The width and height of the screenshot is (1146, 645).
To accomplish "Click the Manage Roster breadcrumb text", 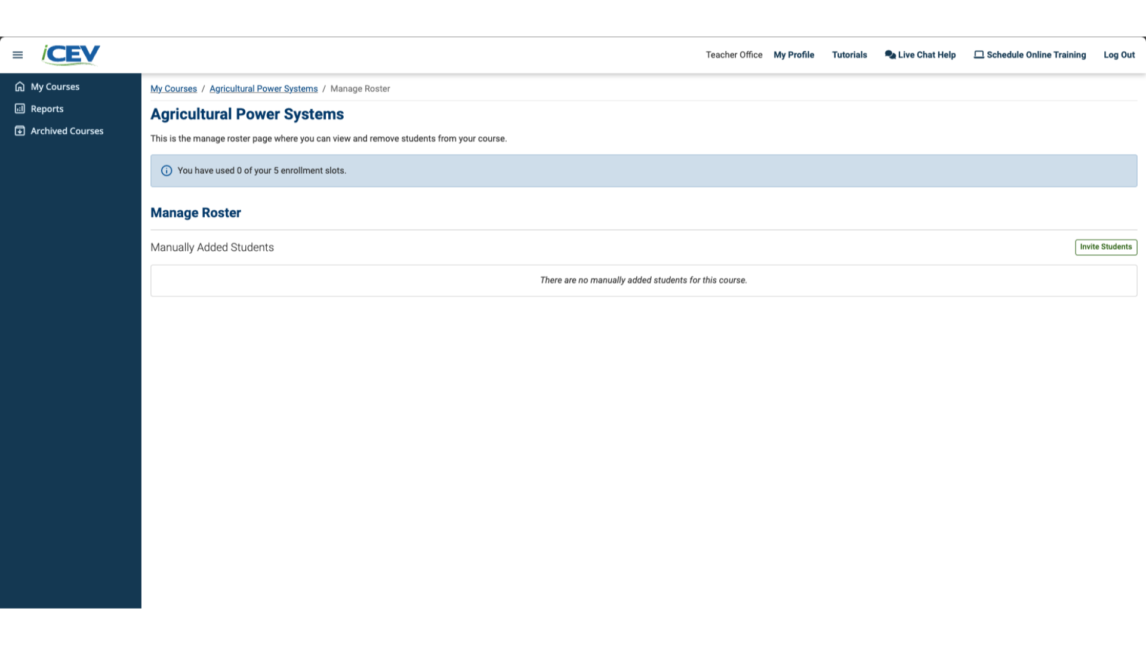I will click(x=360, y=88).
